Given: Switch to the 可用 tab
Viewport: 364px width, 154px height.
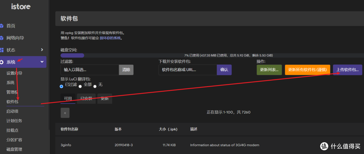Looking at the screenshot, I should (x=68, y=99).
